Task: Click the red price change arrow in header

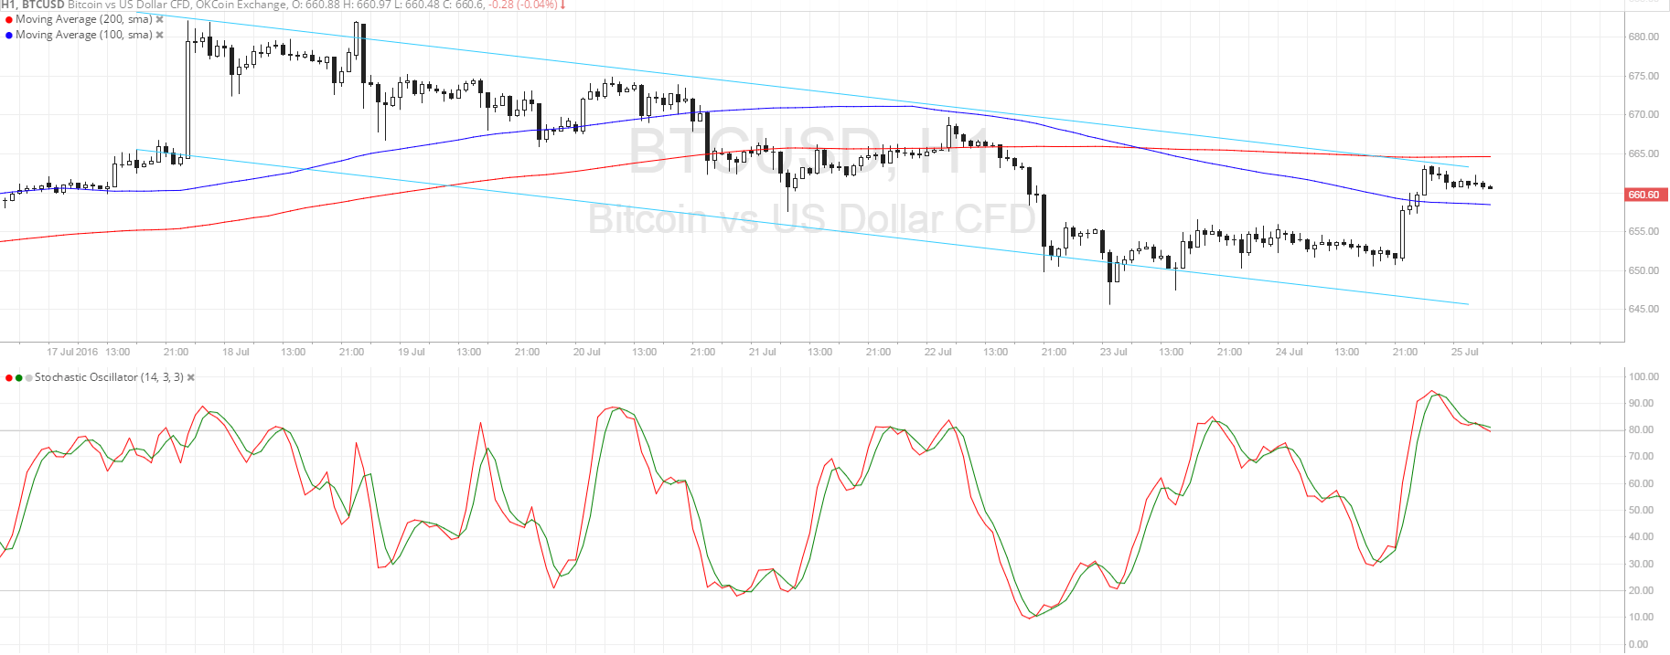Action: coord(562,5)
